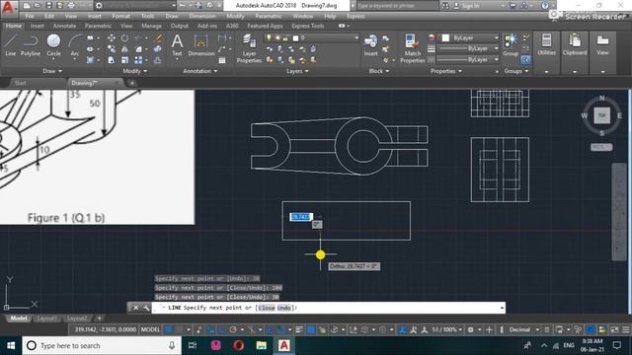Select the Scale tool in Modify panel
The width and height of the screenshot is (632, 355).
point(125,60)
